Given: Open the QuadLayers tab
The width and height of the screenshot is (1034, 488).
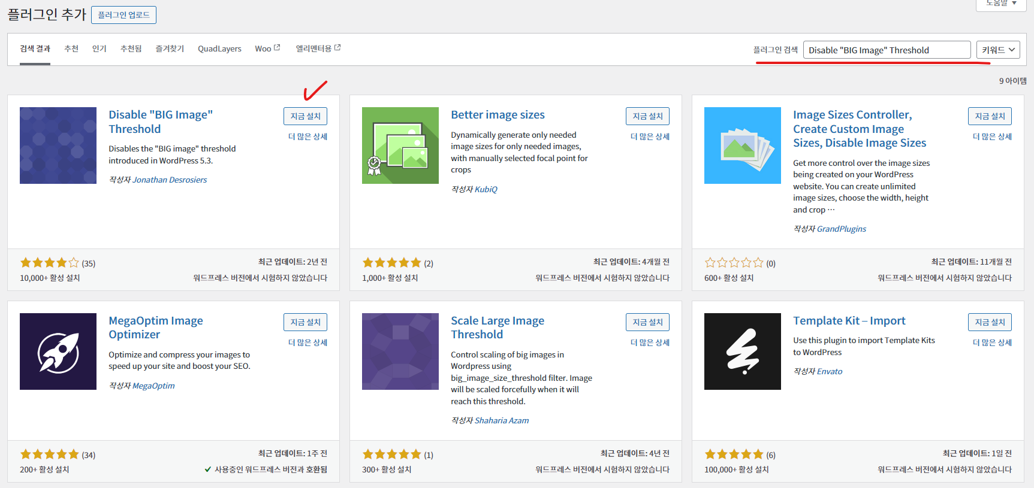Looking at the screenshot, I should click(x=219, y=49).
